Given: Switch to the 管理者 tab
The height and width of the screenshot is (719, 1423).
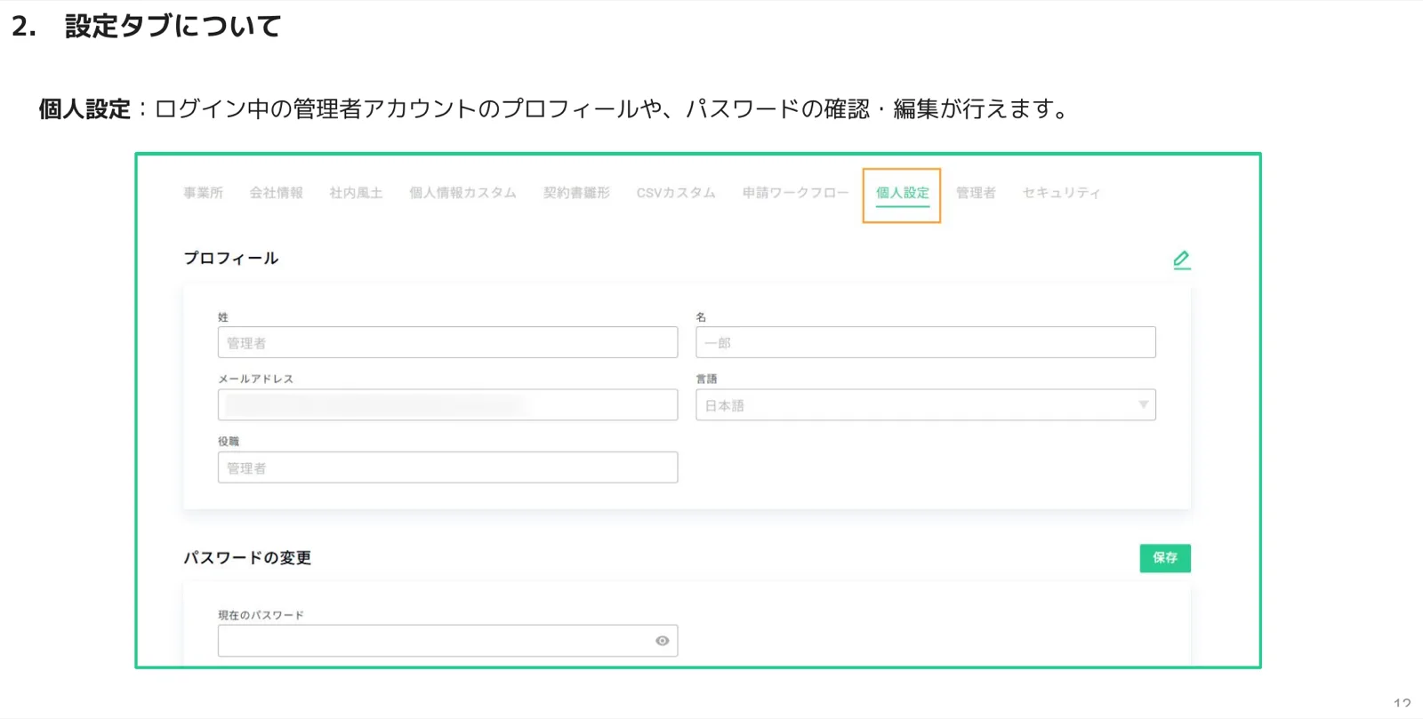Looking at the screenshot, I should (x=976, y=193).
